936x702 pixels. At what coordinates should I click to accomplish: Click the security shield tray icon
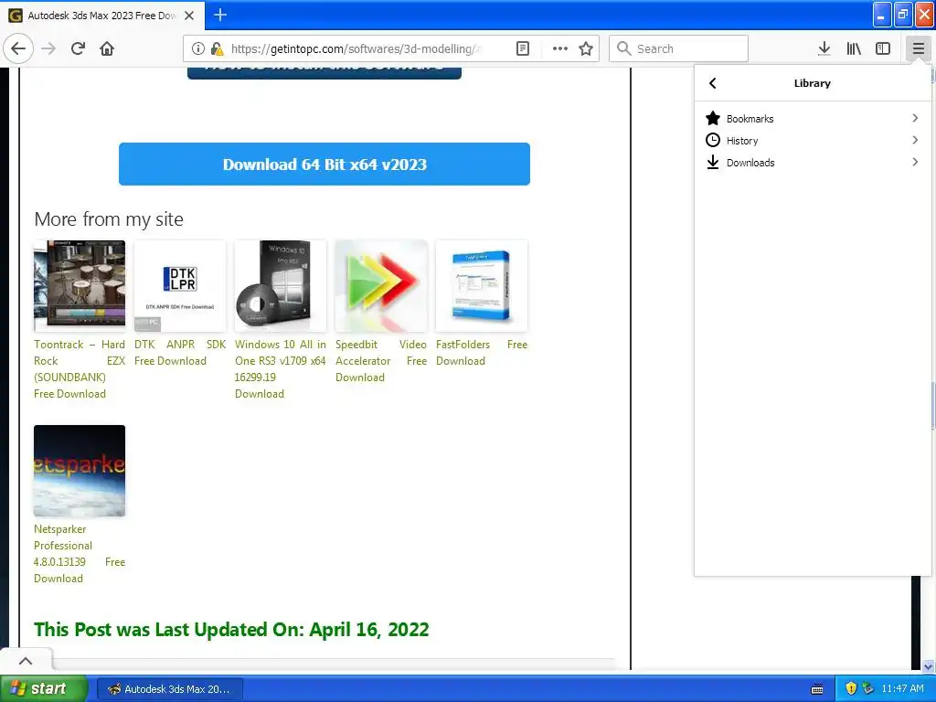[x=851, y=688]
